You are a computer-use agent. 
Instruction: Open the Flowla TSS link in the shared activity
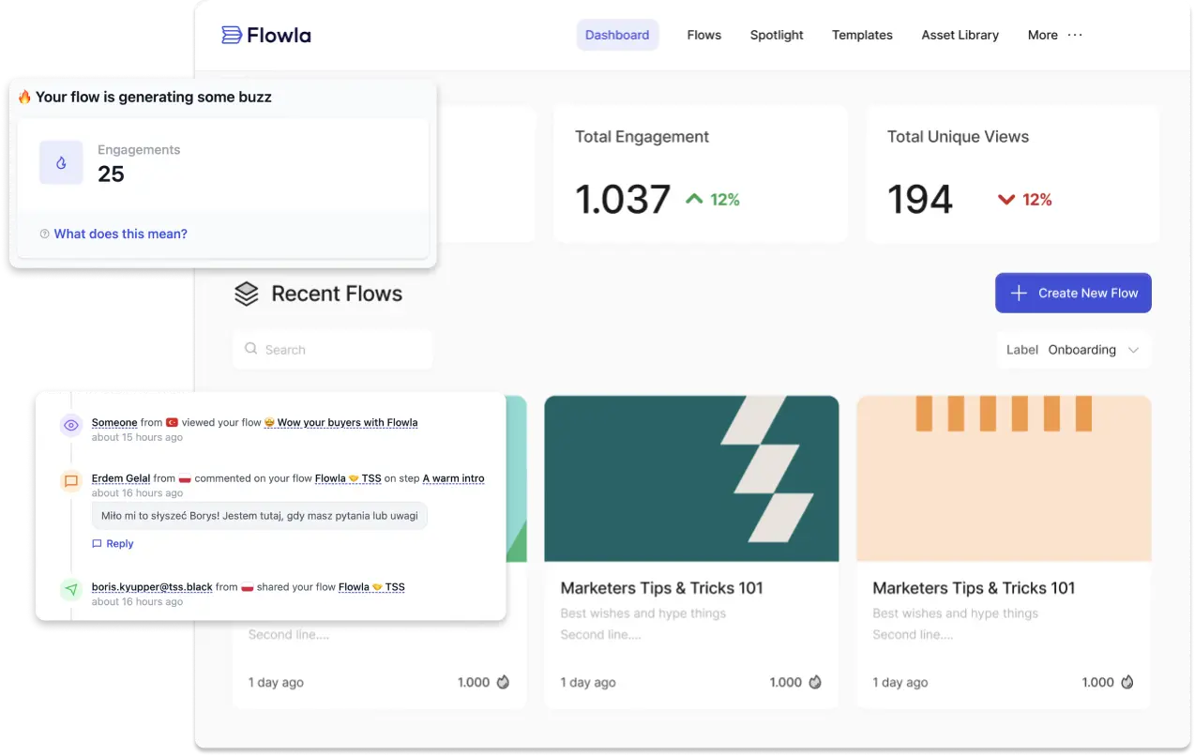371,587
